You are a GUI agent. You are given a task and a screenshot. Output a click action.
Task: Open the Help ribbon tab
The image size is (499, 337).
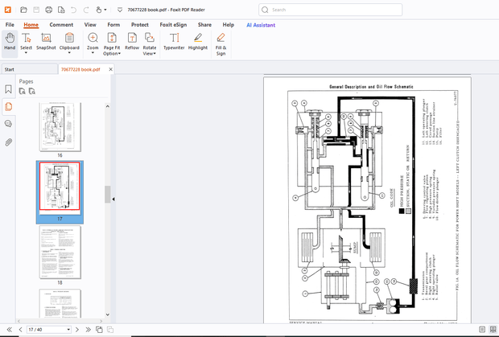[x=229, y=25]
